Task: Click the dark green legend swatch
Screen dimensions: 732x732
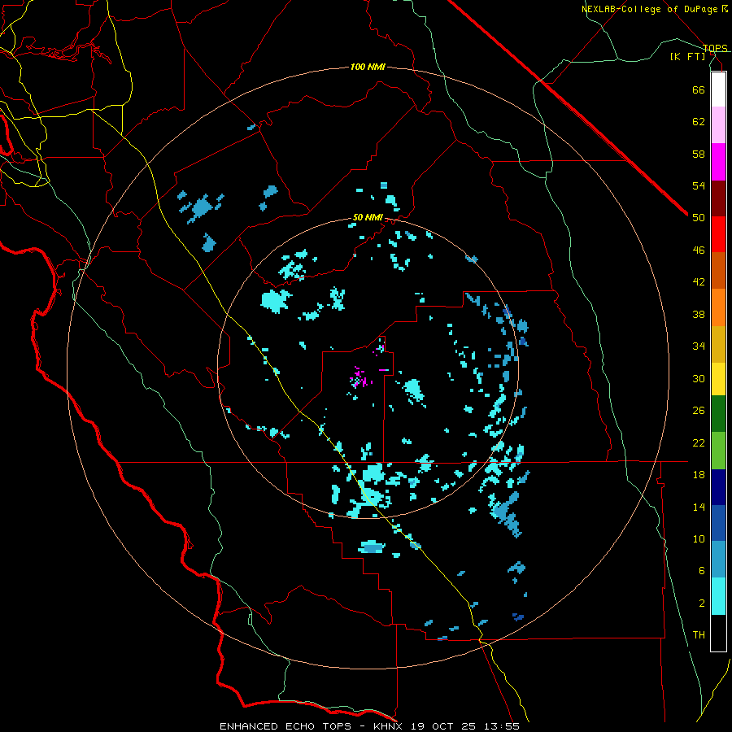Action: click(x=718, y=414)
